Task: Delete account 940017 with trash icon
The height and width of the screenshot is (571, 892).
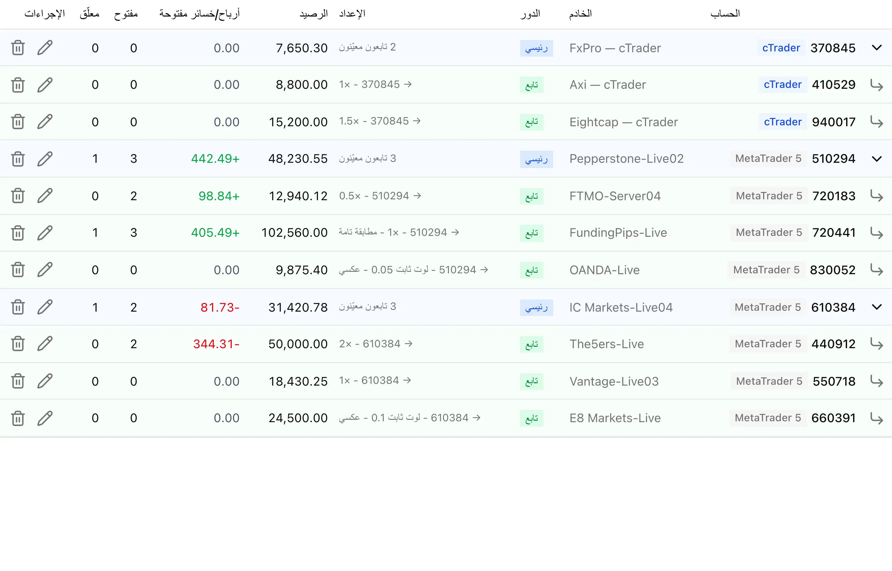Action: tap(18, 122)
